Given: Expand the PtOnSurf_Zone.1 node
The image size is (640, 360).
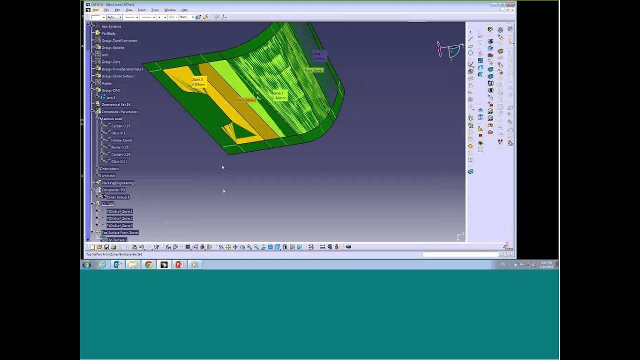Looking at the screenshot, I should coord(97,211).
